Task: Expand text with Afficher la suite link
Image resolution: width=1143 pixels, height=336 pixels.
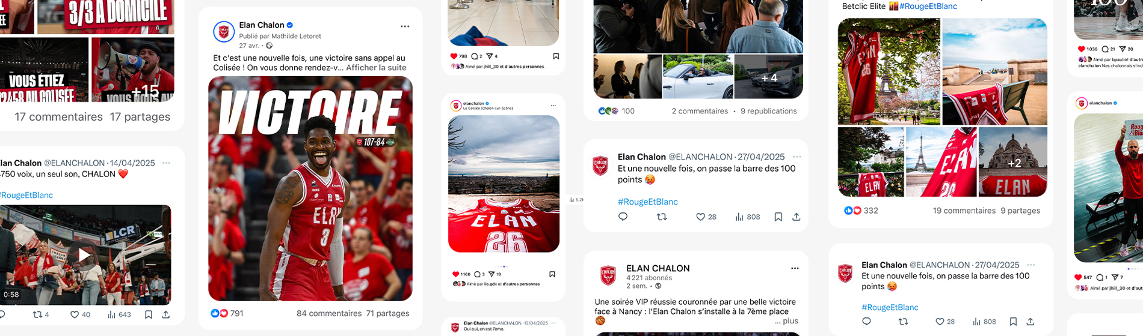Action: pyautogui.click(x=376, y=68)
